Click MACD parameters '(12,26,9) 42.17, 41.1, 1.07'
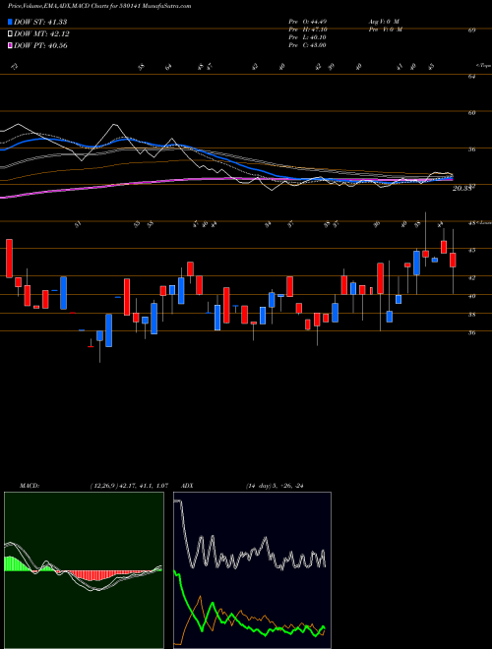 pyautogui.click(x=128, y=486)
